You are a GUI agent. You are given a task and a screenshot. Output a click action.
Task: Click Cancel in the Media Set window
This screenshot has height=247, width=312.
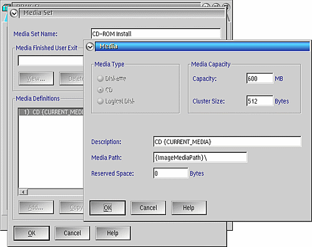pyautogui.click(x=72, y=233)
